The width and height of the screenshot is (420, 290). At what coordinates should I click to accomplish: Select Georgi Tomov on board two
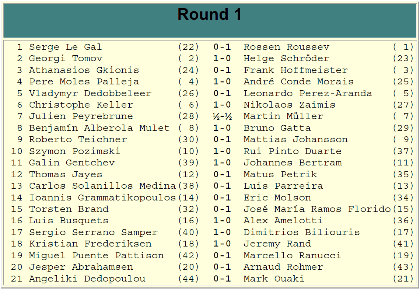[66, 59]
